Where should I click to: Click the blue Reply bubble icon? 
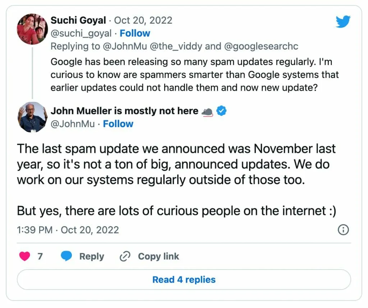pyautogui.click(x=66, y=256)
